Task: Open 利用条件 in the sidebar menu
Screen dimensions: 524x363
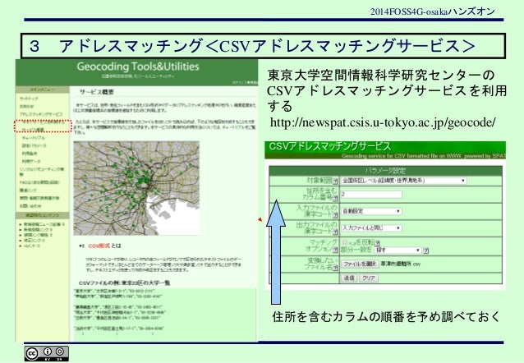Action: [x=30, y=154]
